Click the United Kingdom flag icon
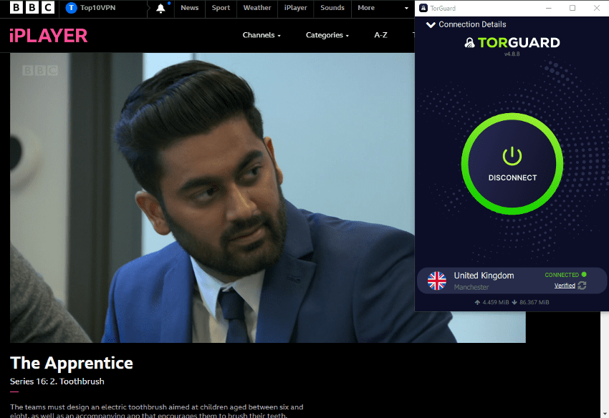The height and width of the screenshot is (418, 609). click(436, 281)
